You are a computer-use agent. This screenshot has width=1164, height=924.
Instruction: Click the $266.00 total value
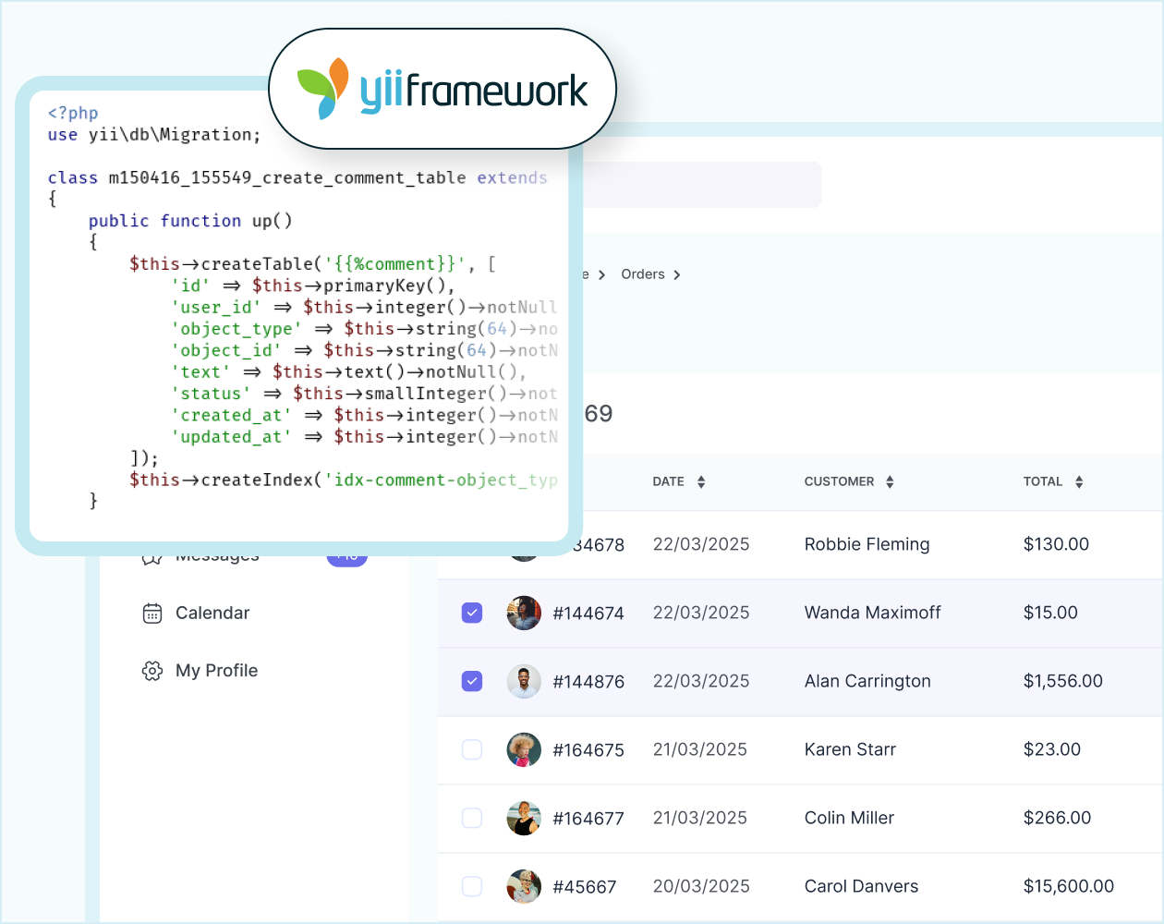click(x=1057, y=818)
